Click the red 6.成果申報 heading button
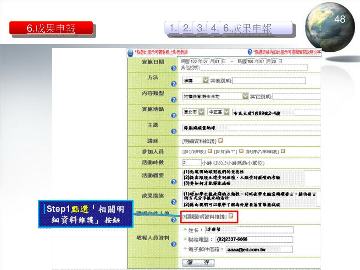 (51, 28)
